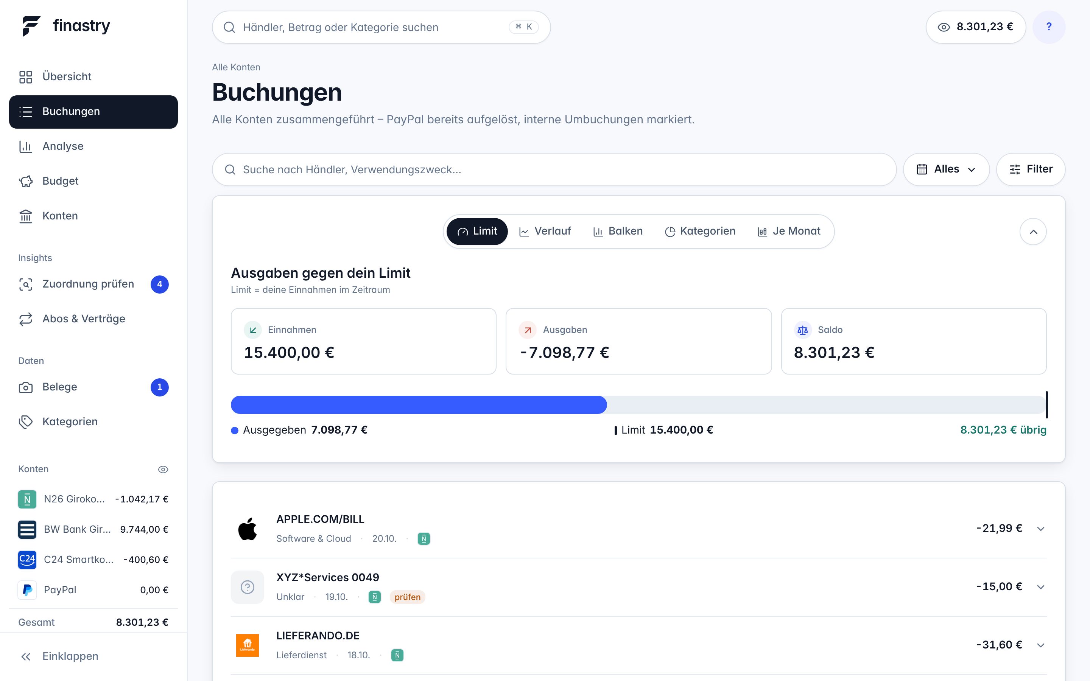
Task: Click the Einnahmen 15.400,00 € card
Action: pos(363,341)
